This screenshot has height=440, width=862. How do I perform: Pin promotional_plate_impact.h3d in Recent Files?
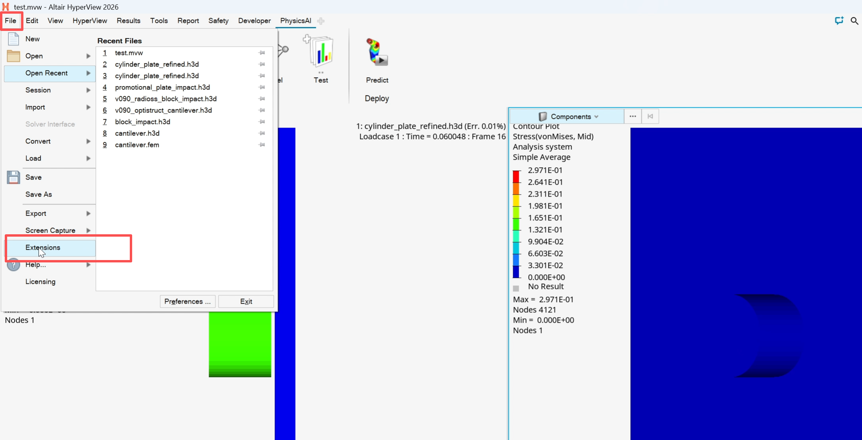[x=262, y=87]
